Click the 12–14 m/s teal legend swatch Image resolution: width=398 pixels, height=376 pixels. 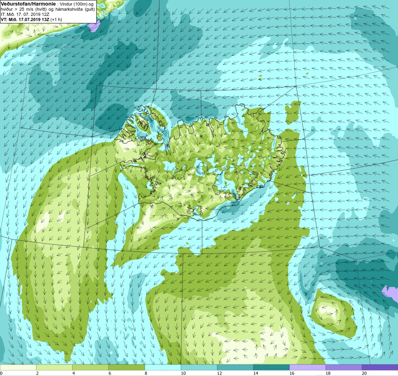(235, 367)
